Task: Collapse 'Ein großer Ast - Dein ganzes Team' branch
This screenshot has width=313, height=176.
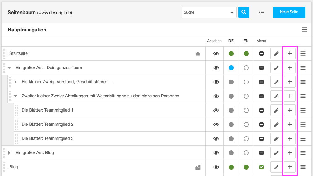Action: click(9, 68)
